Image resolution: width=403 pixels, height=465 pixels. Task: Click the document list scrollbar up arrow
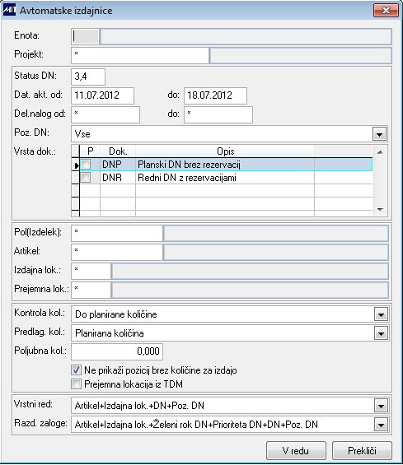coord(380,152)
